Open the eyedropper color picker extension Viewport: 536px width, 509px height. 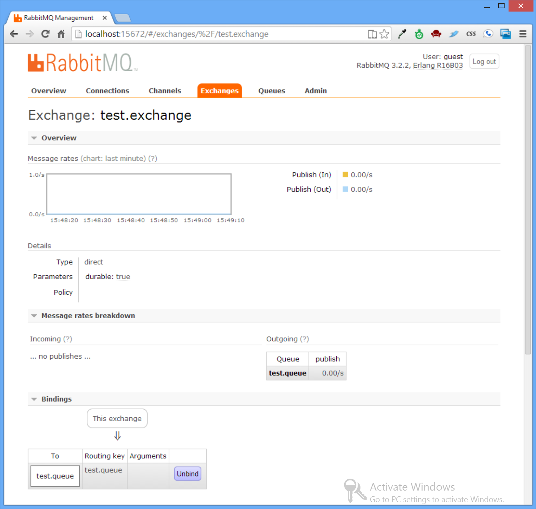coord(402,34)
